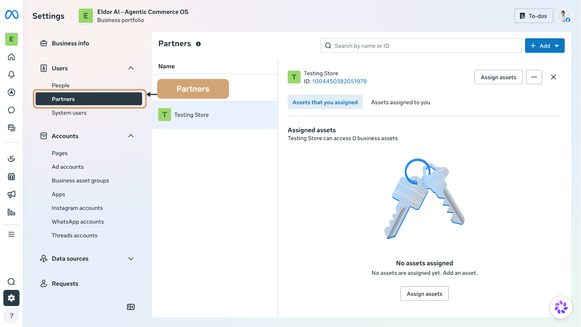Image resolution: width=581 pixels, height=327 pixels.
Task: Go to Home in the left rail
Action: (x=11, y=57)
